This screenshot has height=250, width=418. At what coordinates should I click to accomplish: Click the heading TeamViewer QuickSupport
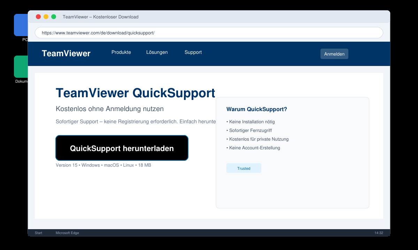[x=136, y=93]
